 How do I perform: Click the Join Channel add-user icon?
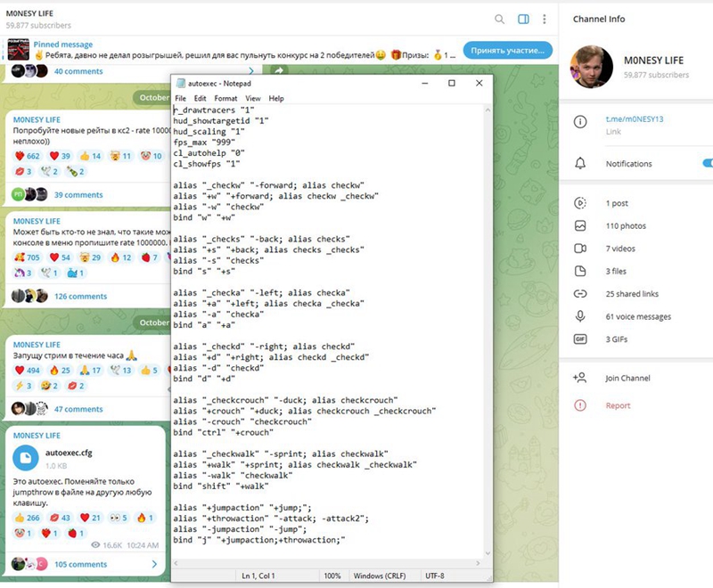[x=580, y=378]
